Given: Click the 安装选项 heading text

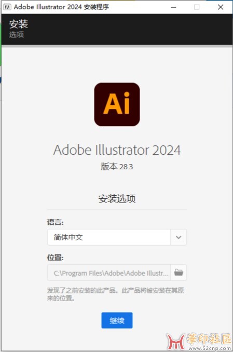Looking at the screenshot, I should tap(117, 199).
